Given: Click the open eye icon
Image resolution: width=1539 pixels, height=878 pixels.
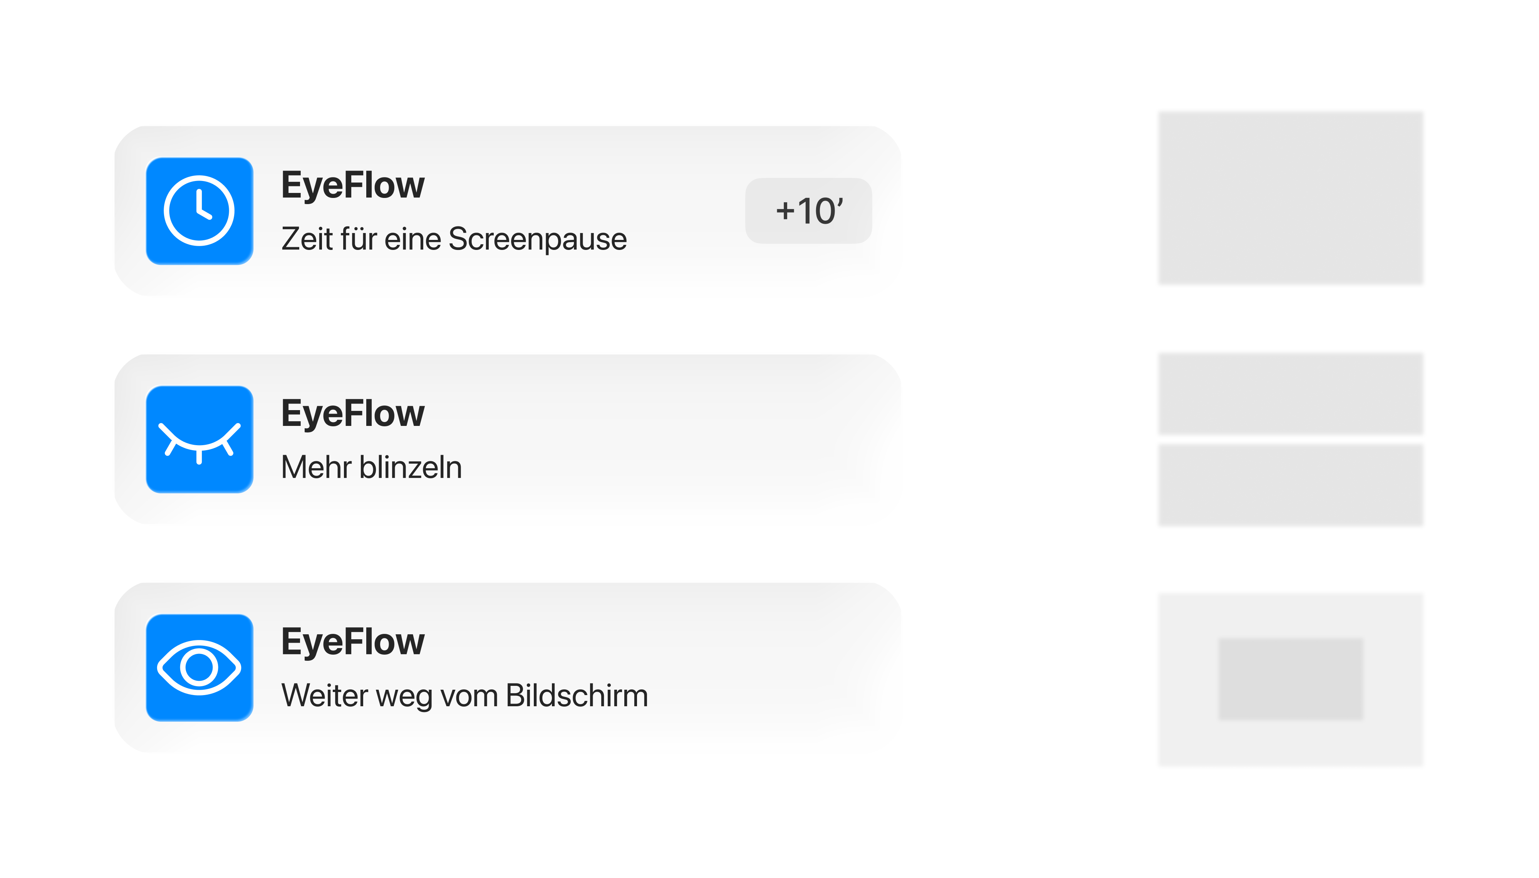Looking at the screenshot, I should (199, 667).
